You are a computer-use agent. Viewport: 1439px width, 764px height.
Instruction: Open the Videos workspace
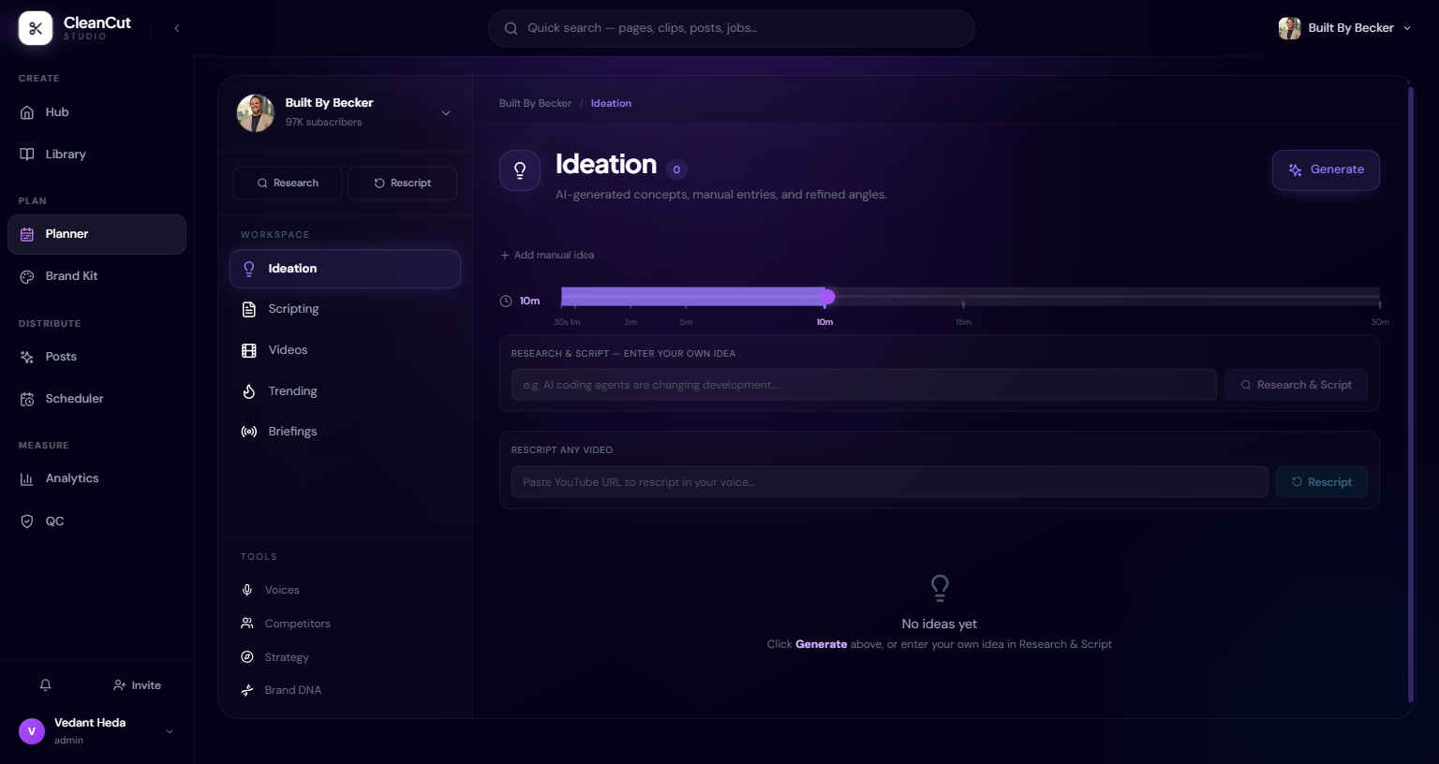[x=345, y=350]
